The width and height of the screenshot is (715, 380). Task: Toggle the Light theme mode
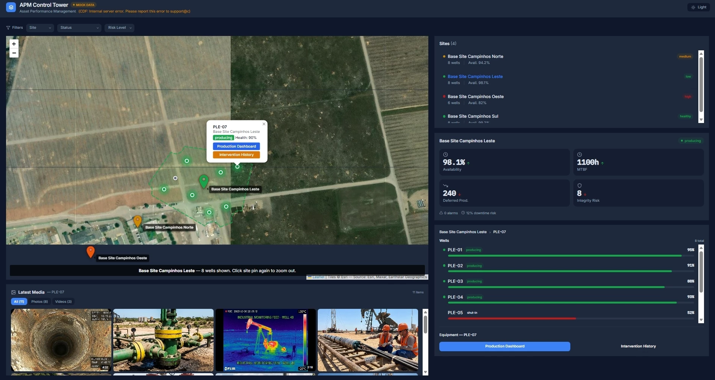coord(698,7)
